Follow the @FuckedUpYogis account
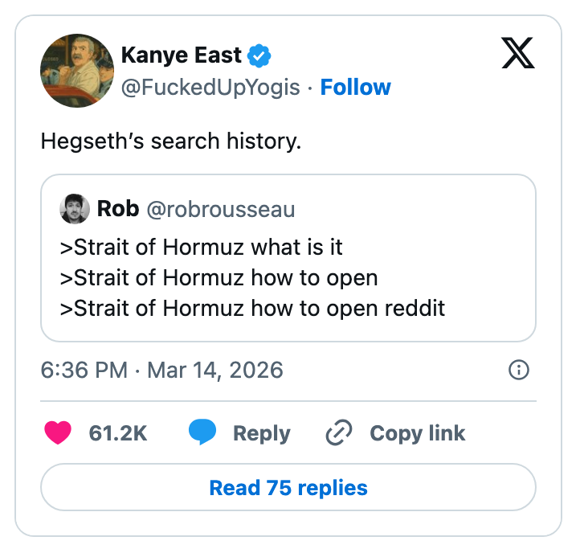This screenshot has height=553, width=580. [x=355, y=87]
